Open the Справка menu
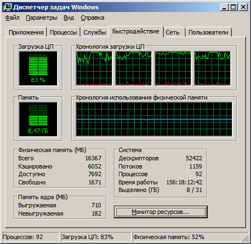This screenshot has height=244, width=251. tap(93, 18)
